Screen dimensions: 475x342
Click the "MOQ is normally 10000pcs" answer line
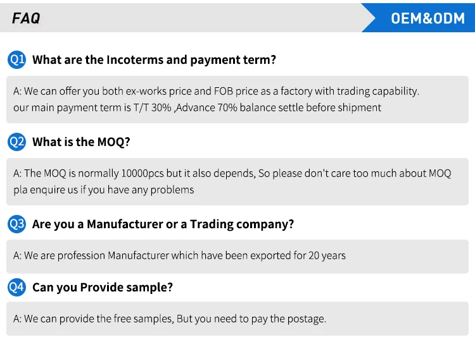click(x=232, y=173)
